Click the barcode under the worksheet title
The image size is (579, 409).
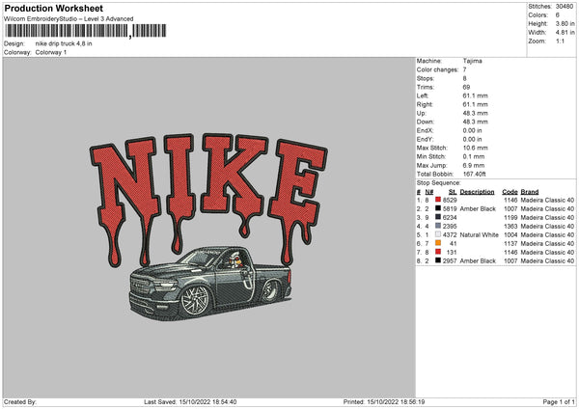tap(85, 31)
